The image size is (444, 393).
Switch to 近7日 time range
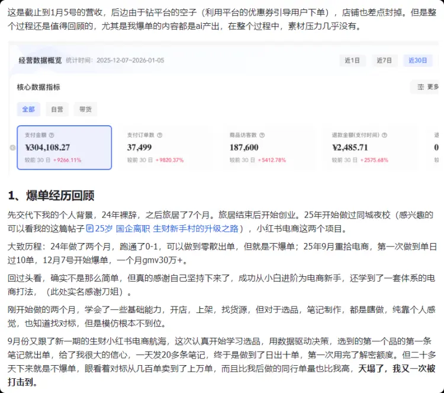tap(384, 60)
